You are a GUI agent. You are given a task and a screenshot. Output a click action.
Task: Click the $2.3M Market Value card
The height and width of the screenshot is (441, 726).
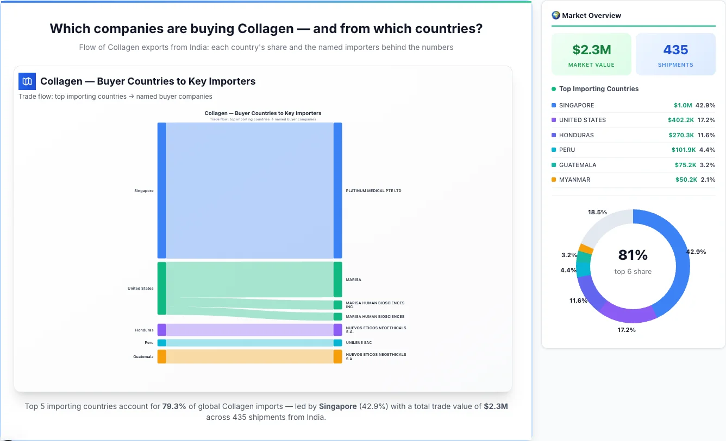click(591, 54)
